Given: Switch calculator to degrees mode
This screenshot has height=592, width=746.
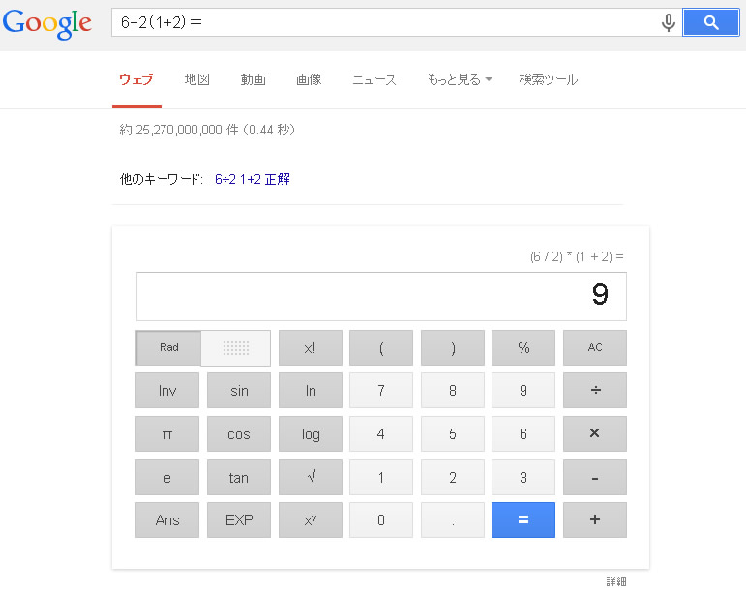Looking at the screenshot, I should (236, 348).
